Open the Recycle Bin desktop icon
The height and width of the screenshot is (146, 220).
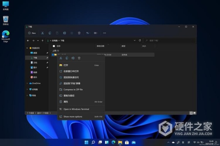point(5,19)
